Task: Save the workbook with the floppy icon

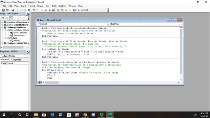Action: click(13, 10)
